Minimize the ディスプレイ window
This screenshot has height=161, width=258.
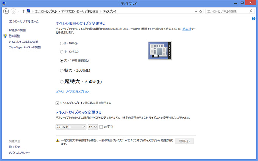(x=236, y=3)
